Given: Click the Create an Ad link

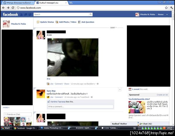Looking at the screenshot, I should tap(162, 95).
